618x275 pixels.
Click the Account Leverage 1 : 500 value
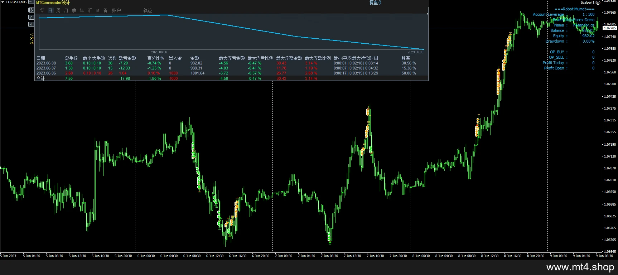click(x=588, y=14)
